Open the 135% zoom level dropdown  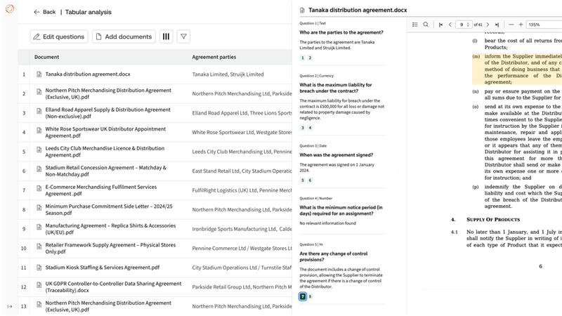tap(544, 25)
